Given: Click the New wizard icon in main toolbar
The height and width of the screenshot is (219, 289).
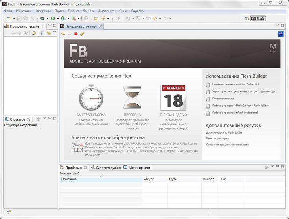Looking at the screenshot, I should (x=9, y=19).
